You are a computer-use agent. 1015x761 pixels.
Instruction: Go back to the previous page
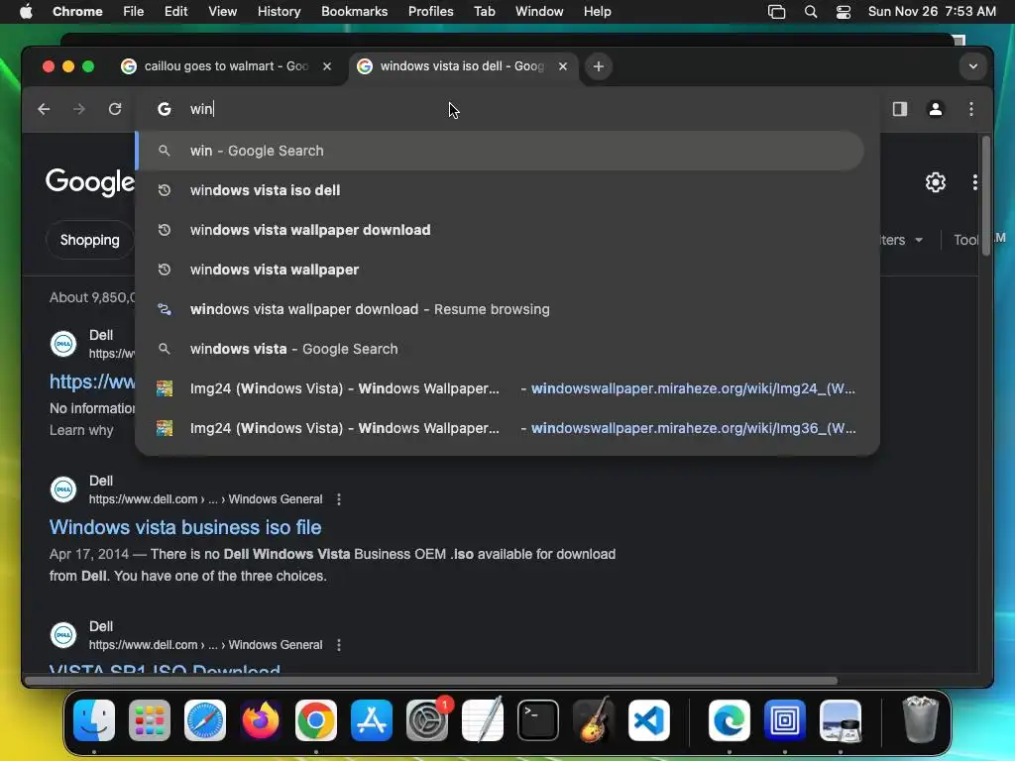coord(44,109)
